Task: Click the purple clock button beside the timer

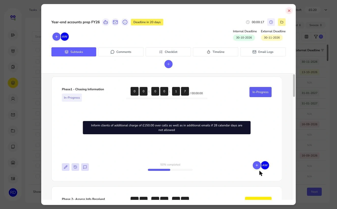Action: [x=271, y=22]
